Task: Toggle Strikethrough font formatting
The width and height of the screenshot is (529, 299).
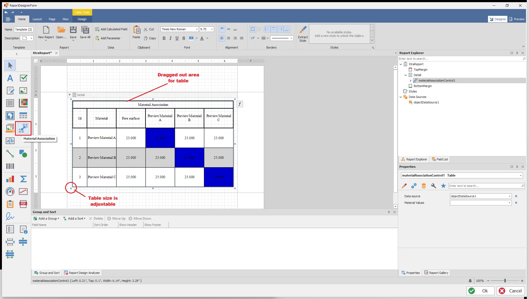Action: pyautogui.click(x=183, y=38)
